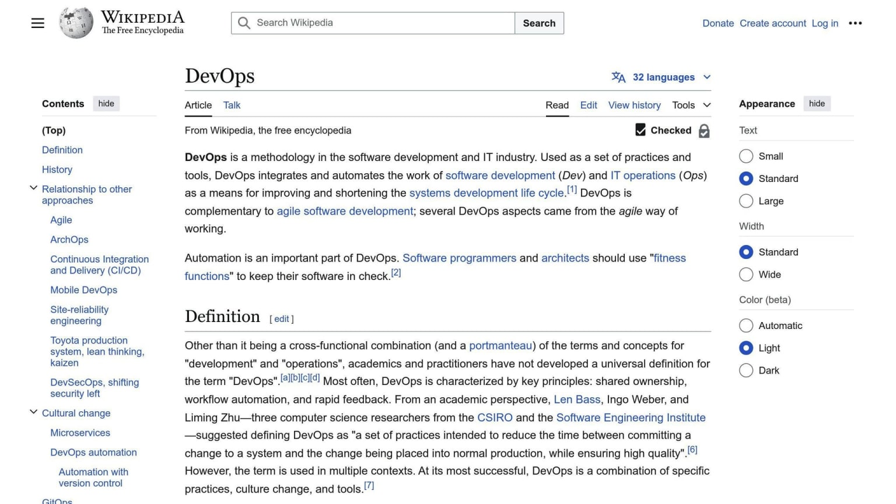Click the language translation icon

pos(618,77)
